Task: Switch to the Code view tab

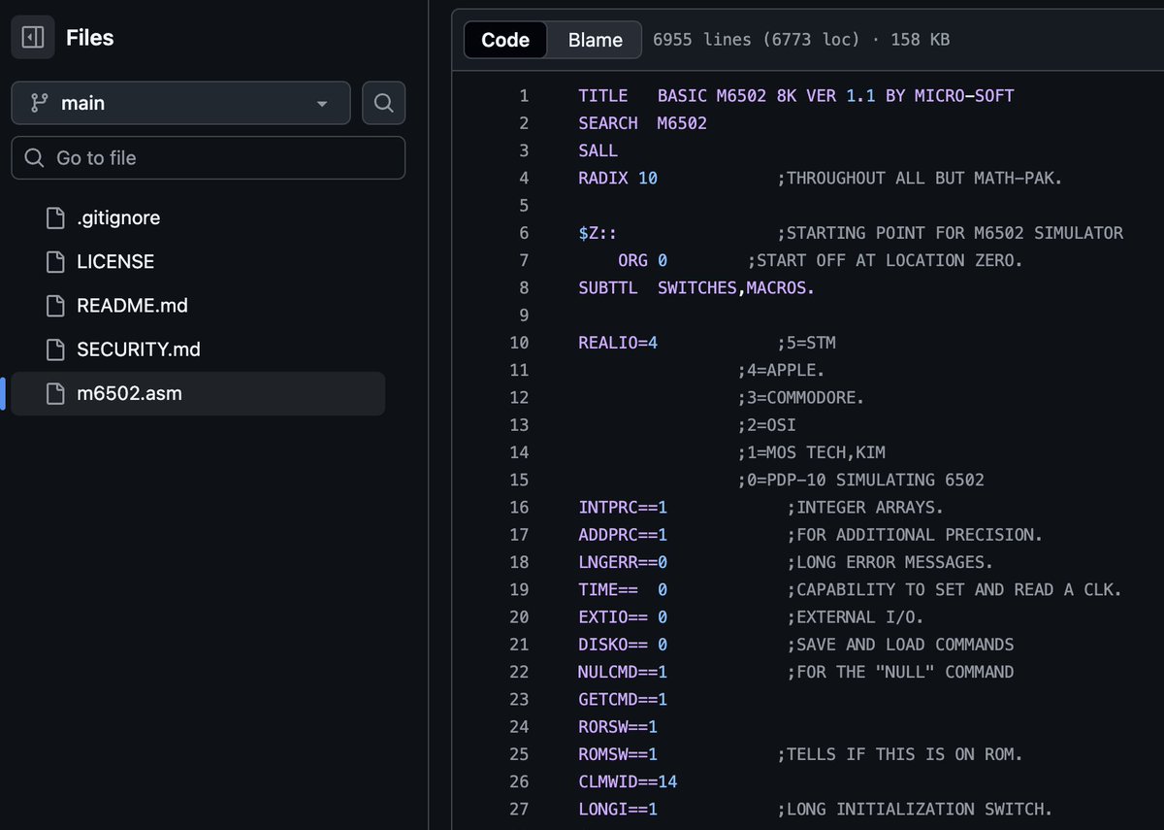Action: pyautogui.click(x=505, y=40)
